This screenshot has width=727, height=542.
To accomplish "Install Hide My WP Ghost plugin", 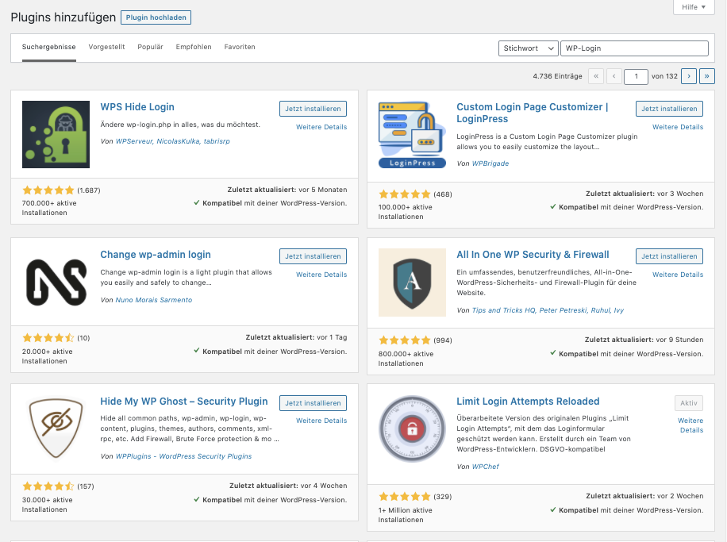I will point(313,403).
